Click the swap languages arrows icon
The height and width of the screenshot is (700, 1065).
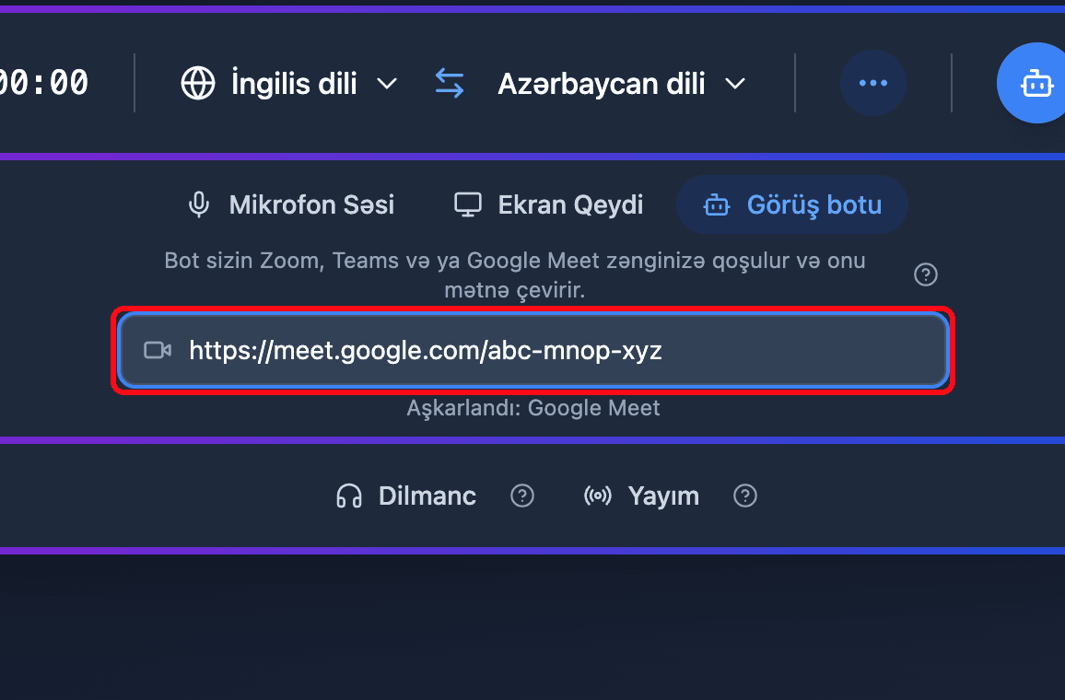tap(449, 83)
